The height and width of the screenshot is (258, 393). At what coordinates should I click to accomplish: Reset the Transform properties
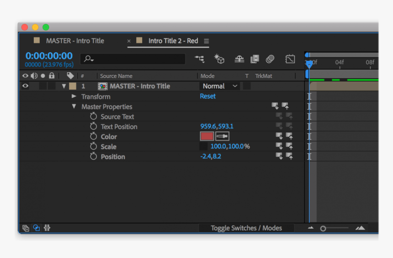tap(207, 96)
